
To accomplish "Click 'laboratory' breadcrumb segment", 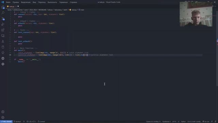I will pos(58,10).
